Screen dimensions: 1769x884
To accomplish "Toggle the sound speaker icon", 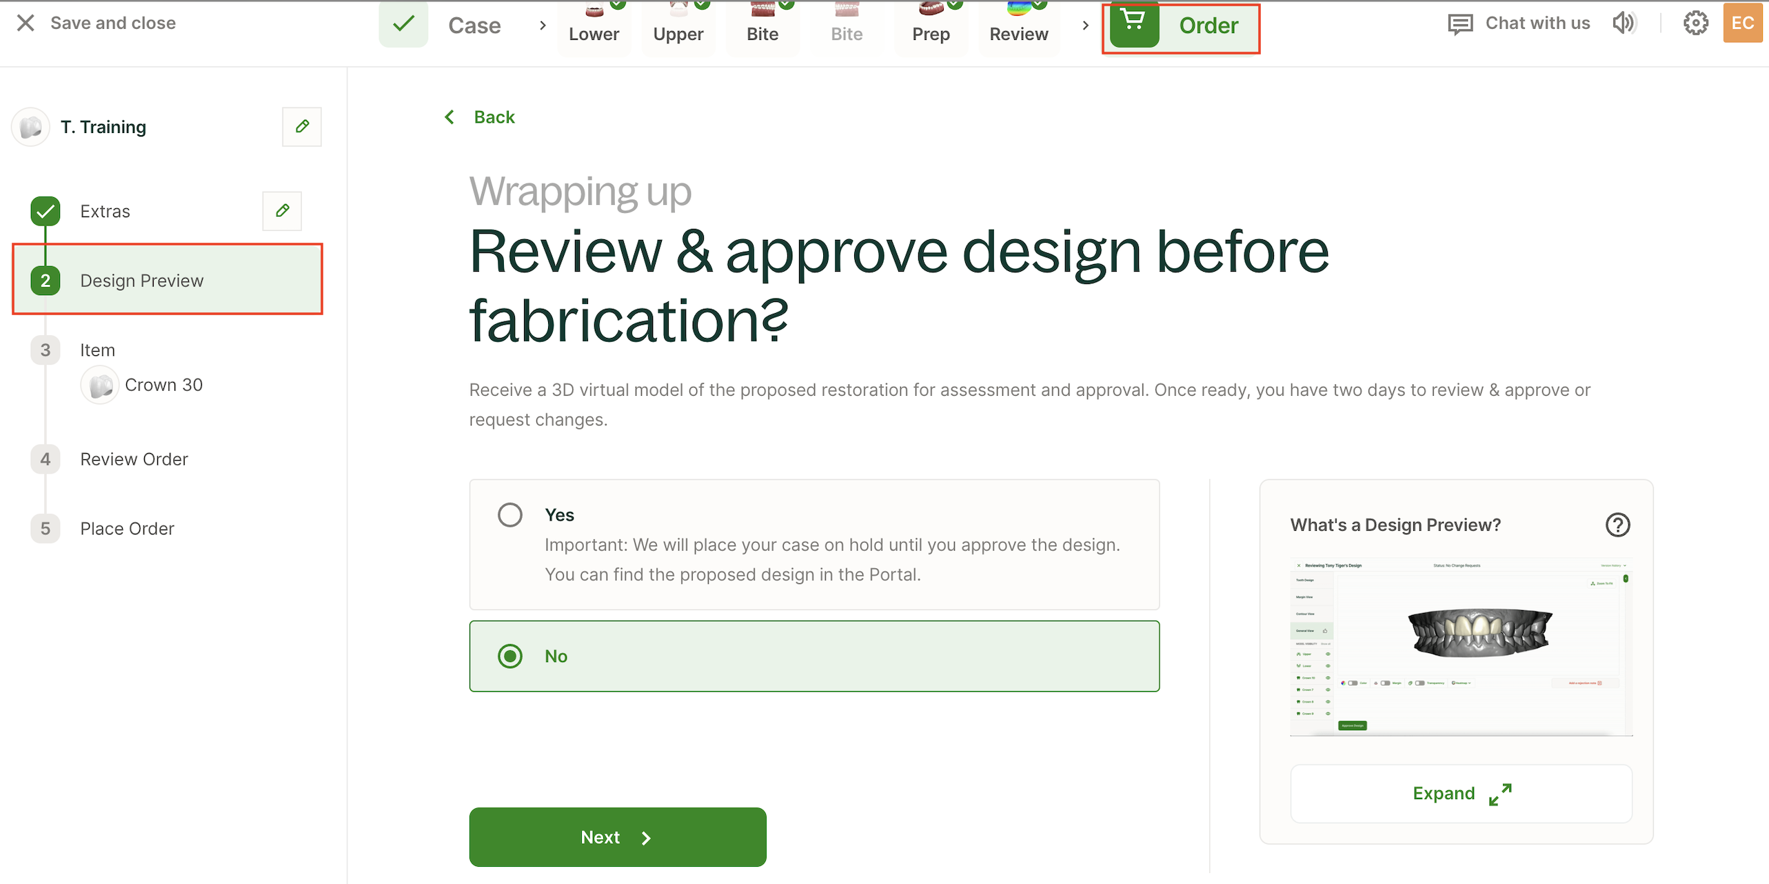I will (1624, 23).
